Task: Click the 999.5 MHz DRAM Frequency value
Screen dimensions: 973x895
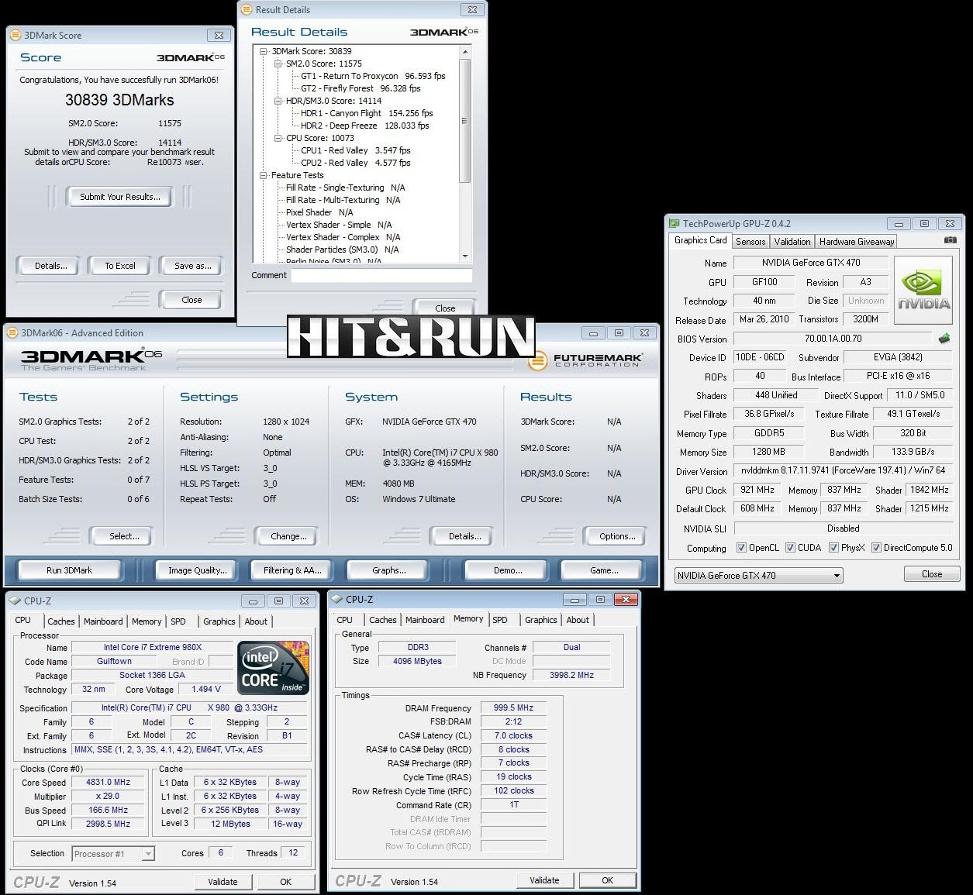Action: 514,708
